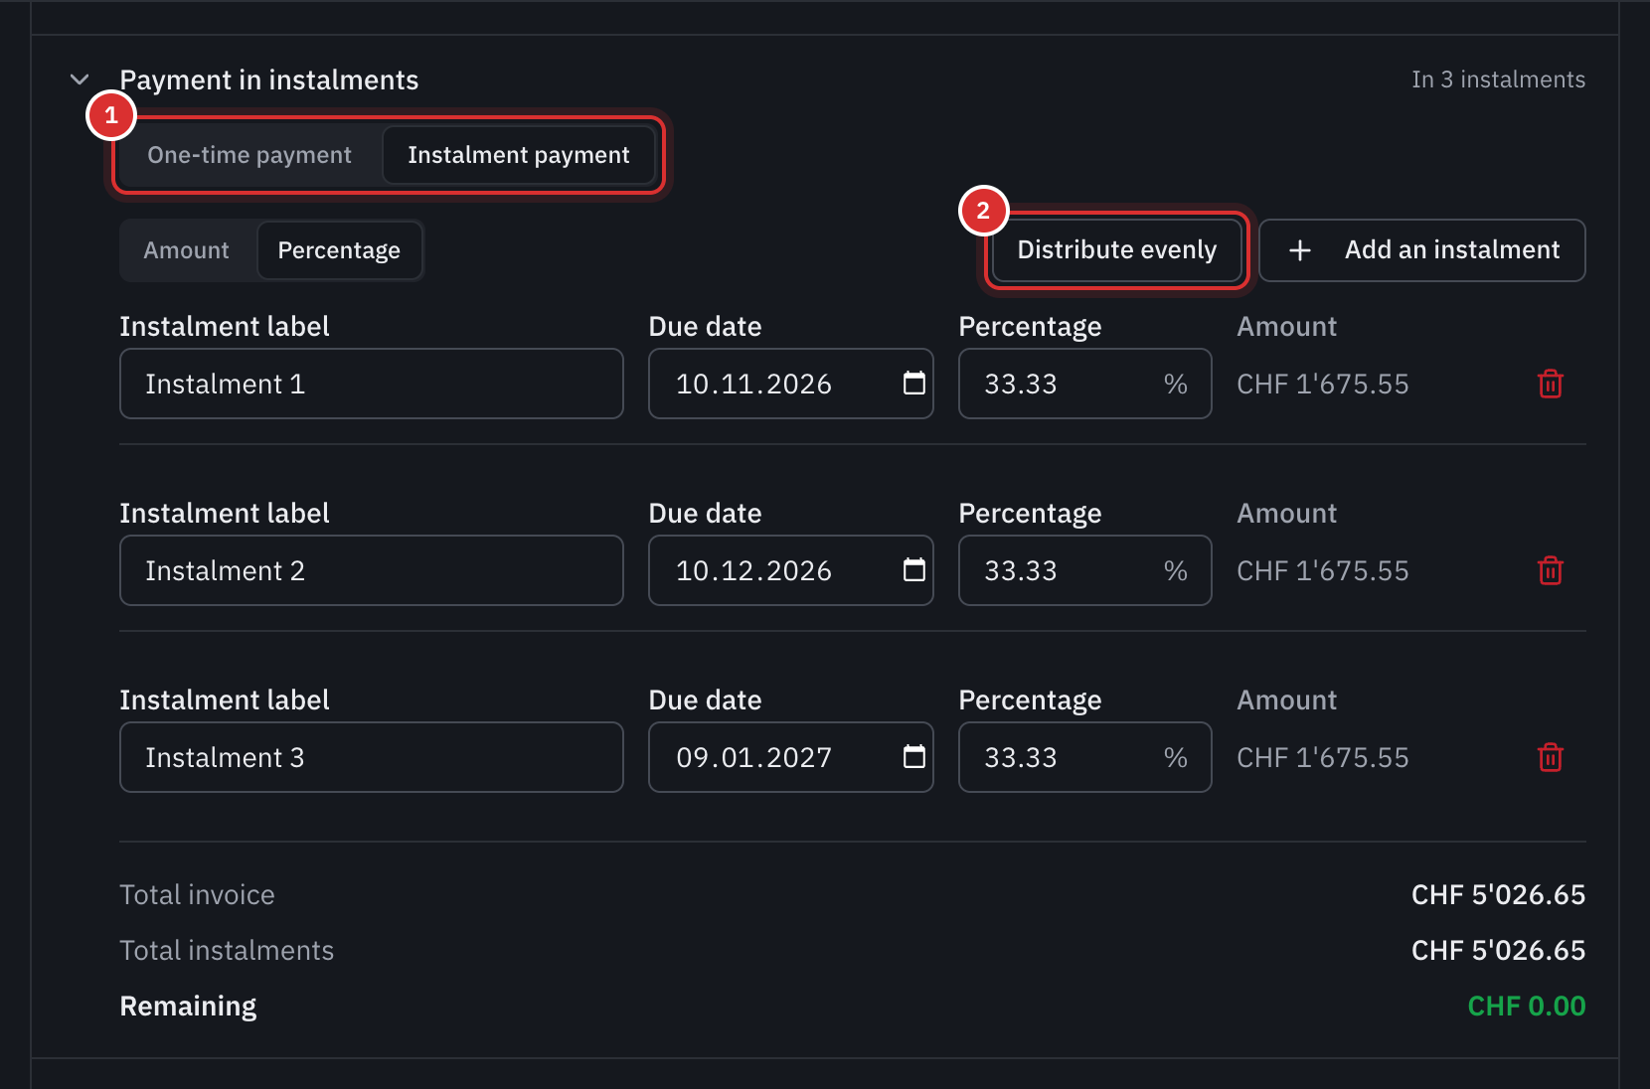Edit the Instalment 2 label field

click(x=372, y=570)
